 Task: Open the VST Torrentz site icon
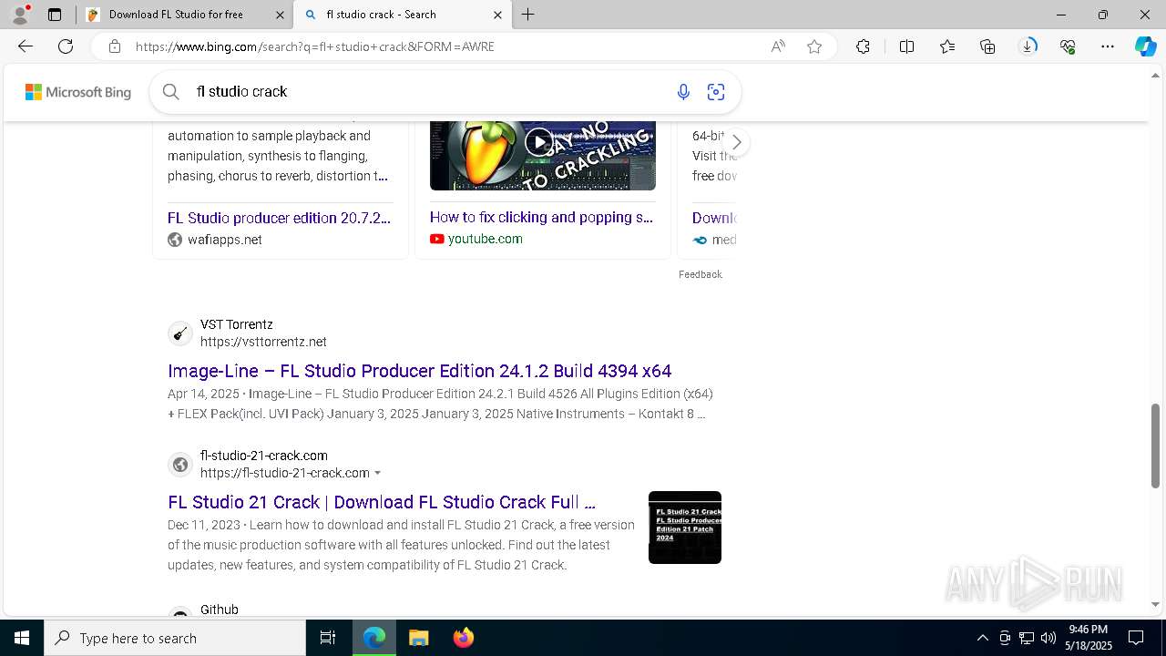point(180,333)
